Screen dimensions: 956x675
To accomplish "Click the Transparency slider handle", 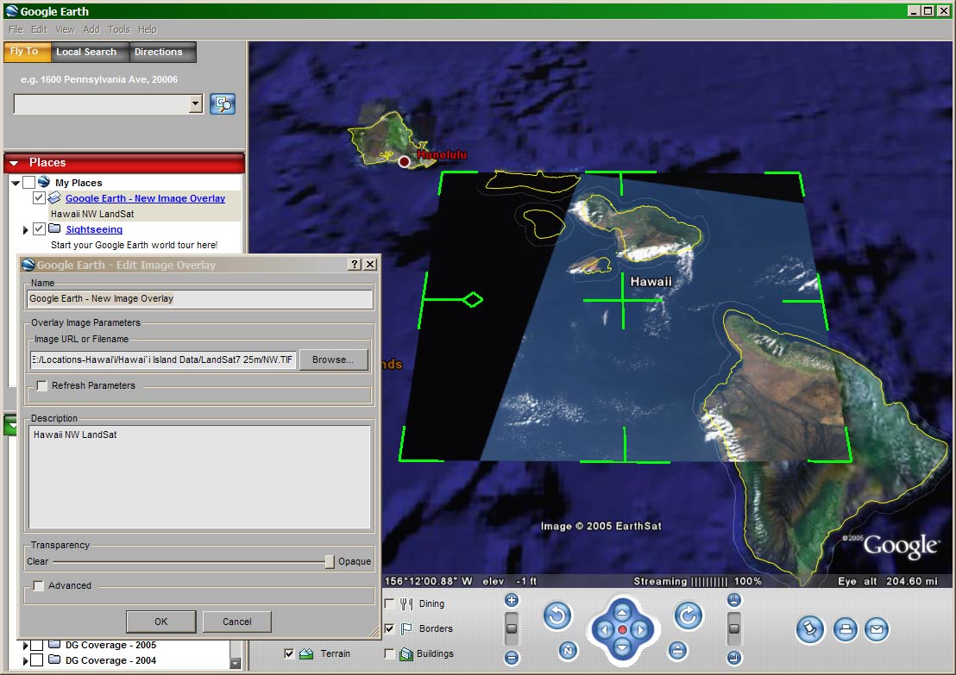I will point(330,561).
